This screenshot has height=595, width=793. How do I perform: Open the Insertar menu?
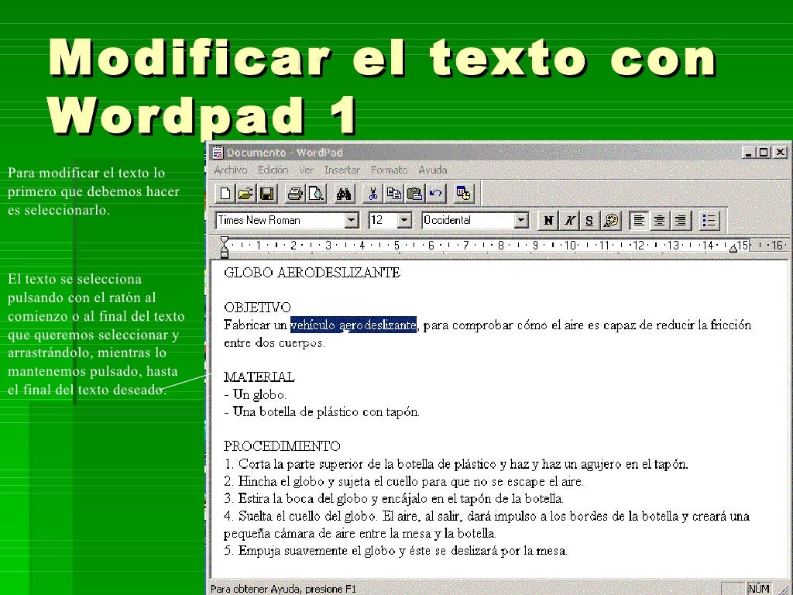click(342, 170)
